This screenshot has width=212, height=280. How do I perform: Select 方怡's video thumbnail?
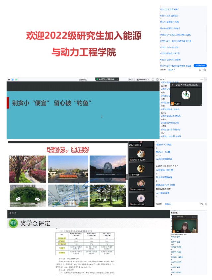point(186,94)
